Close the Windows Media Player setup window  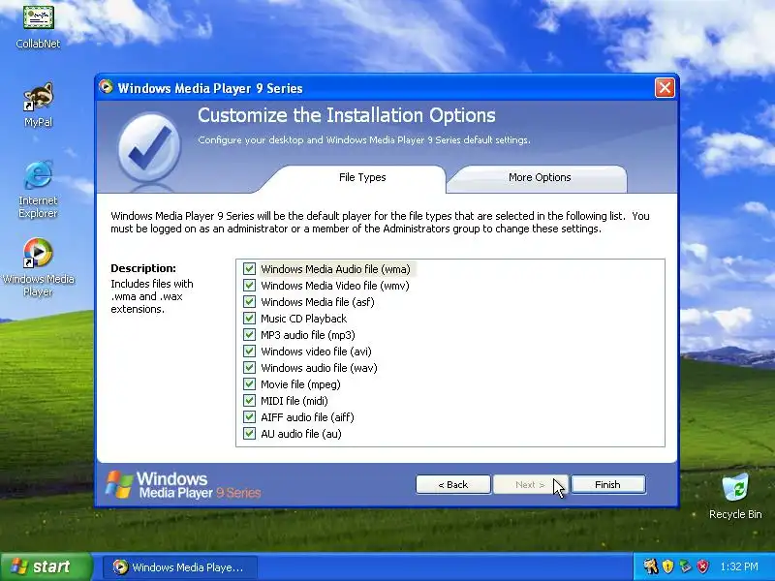[665, 88]
